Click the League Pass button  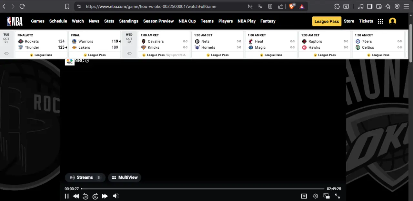coord(327,21)
